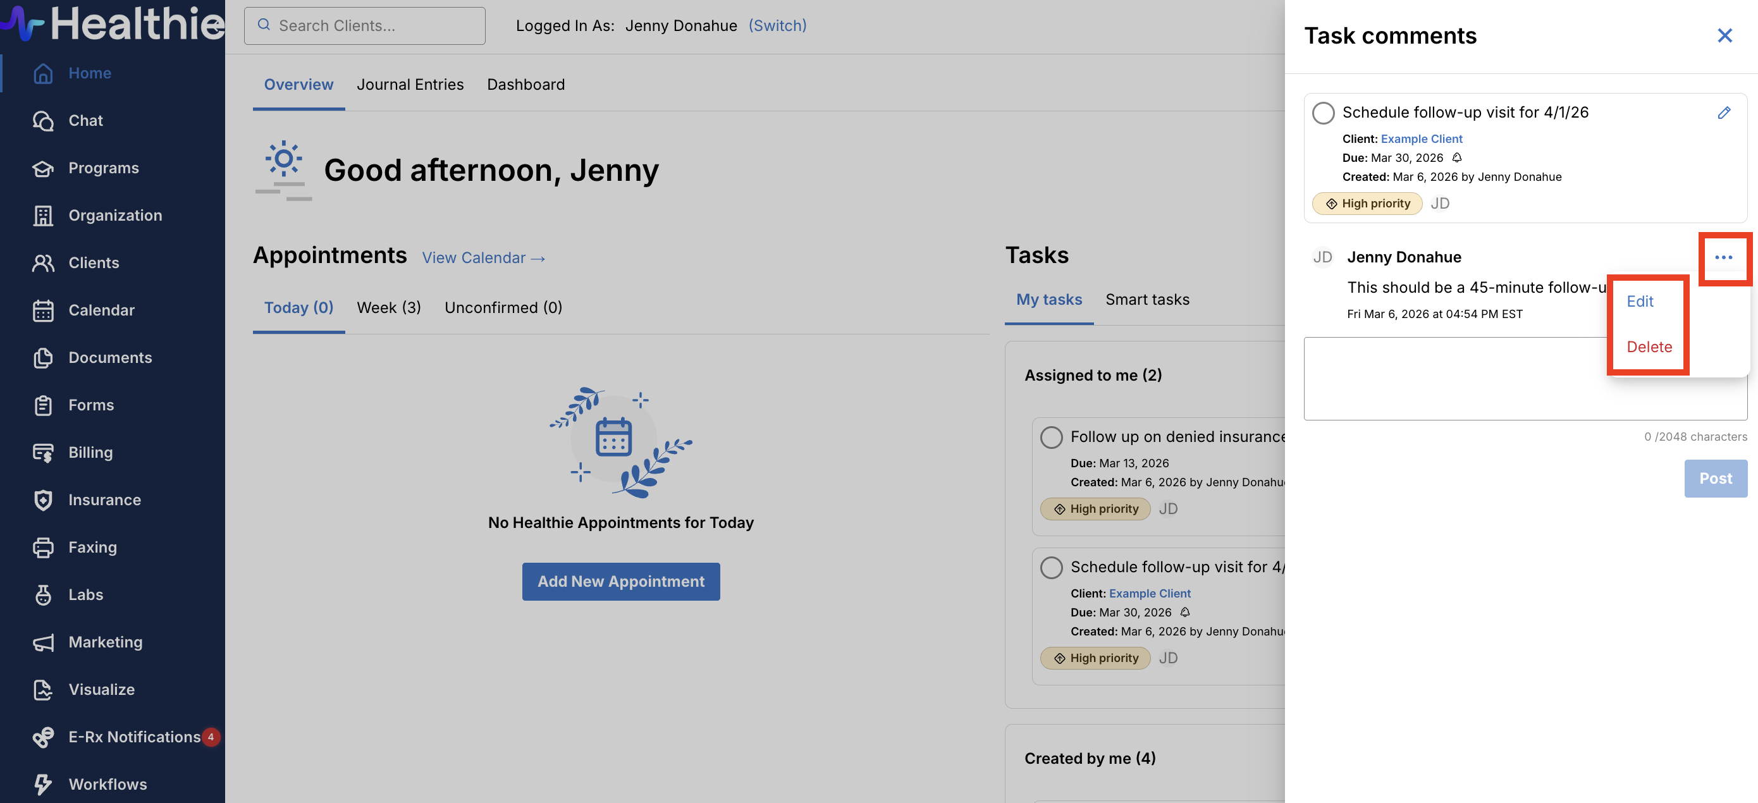Screen dimensions: 1758x803
Task: Click the Marketing megaphone icon
Action: [43, 642]
